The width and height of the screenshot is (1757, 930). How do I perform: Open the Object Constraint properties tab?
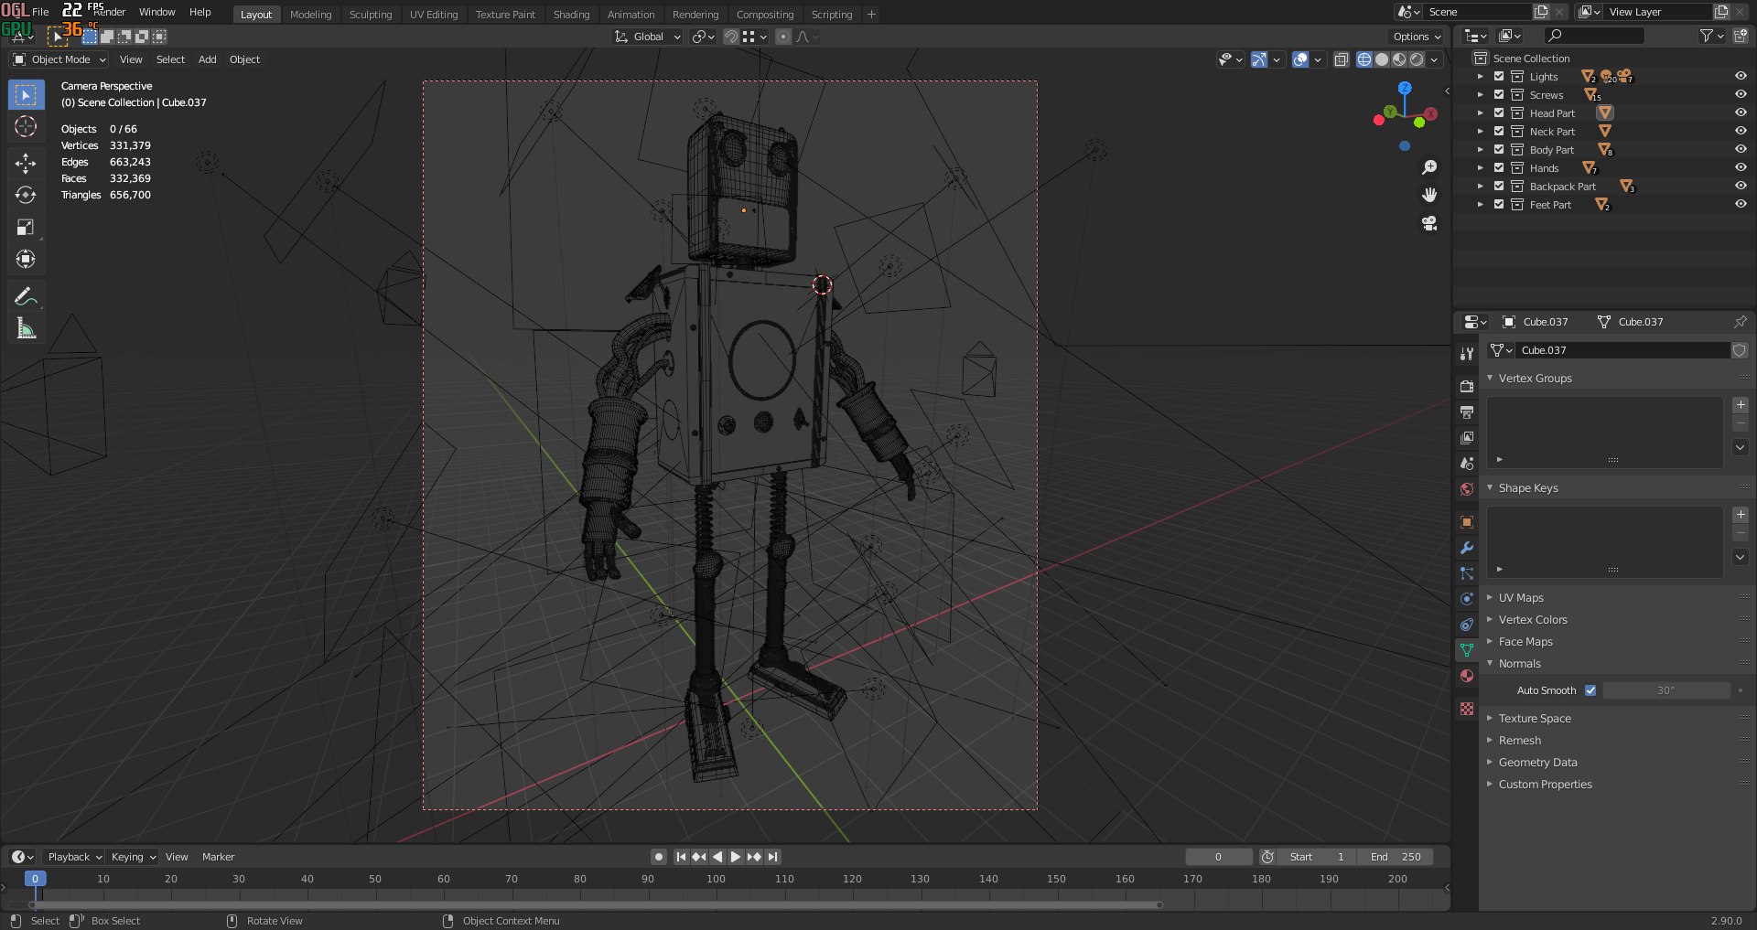(1467, 625)
